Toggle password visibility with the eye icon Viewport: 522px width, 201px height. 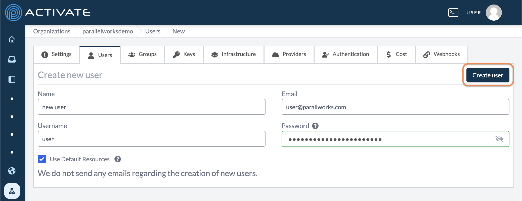499,139
